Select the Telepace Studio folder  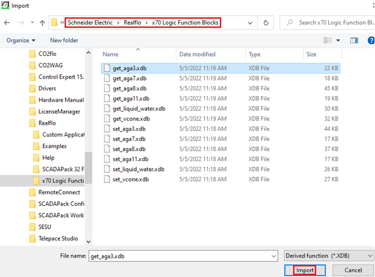(54, 239)
